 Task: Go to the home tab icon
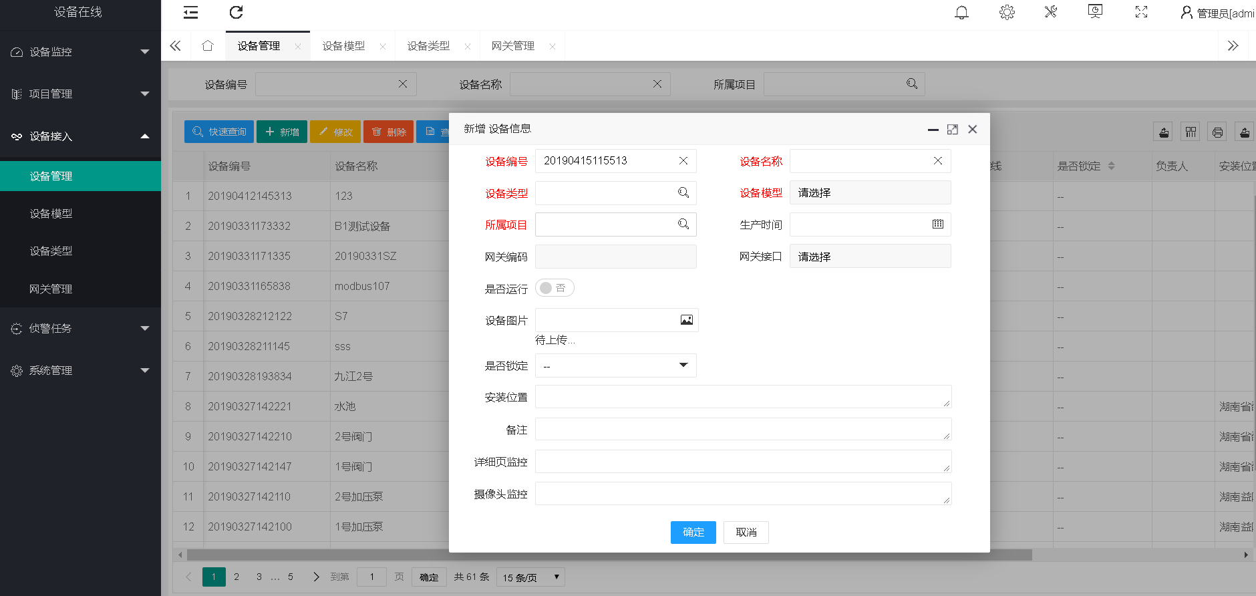pyautogui.click(x=208, y=45)
